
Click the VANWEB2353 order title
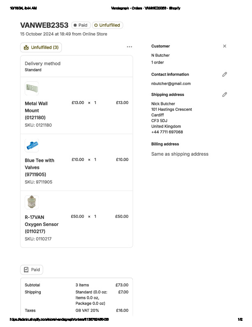44,25
